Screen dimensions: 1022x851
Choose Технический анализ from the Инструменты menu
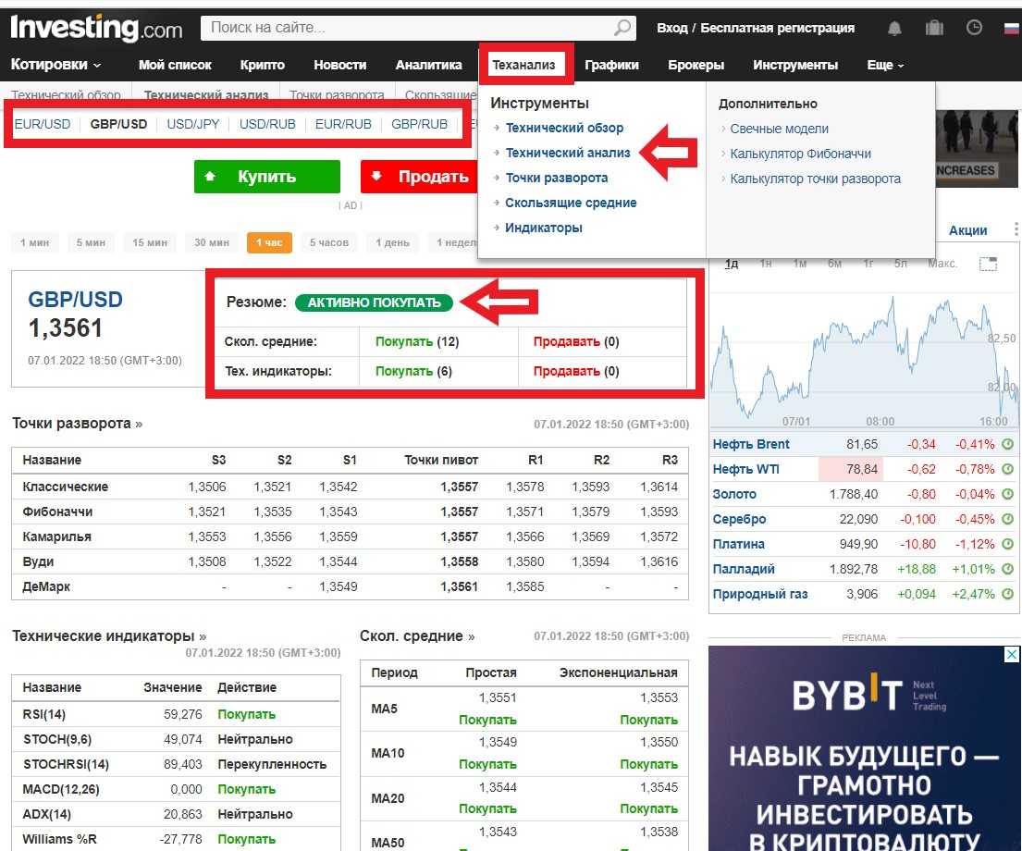click(x=567, y=153)
